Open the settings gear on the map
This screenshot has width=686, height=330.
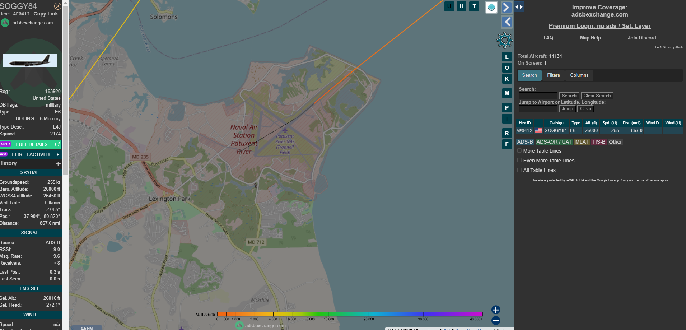504,40
